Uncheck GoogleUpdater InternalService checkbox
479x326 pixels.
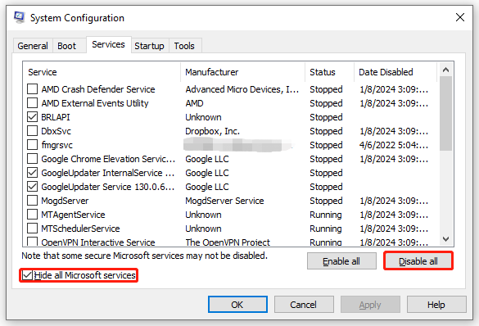[33, 173]
